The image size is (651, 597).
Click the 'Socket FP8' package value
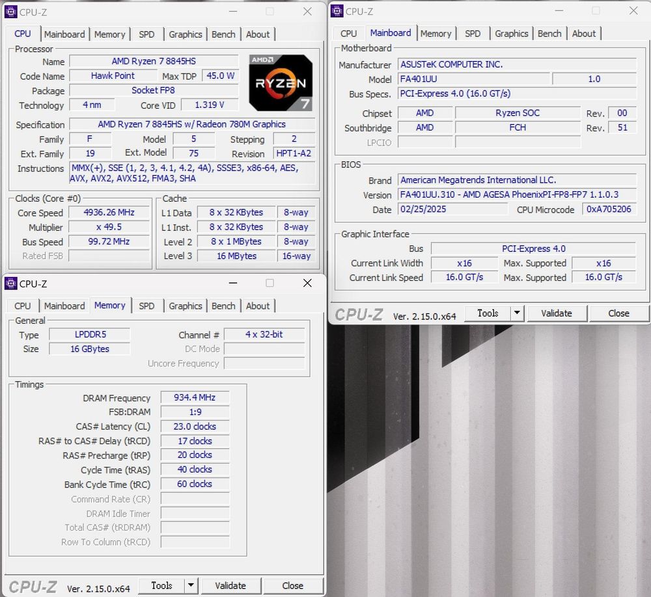pos(154,90)
